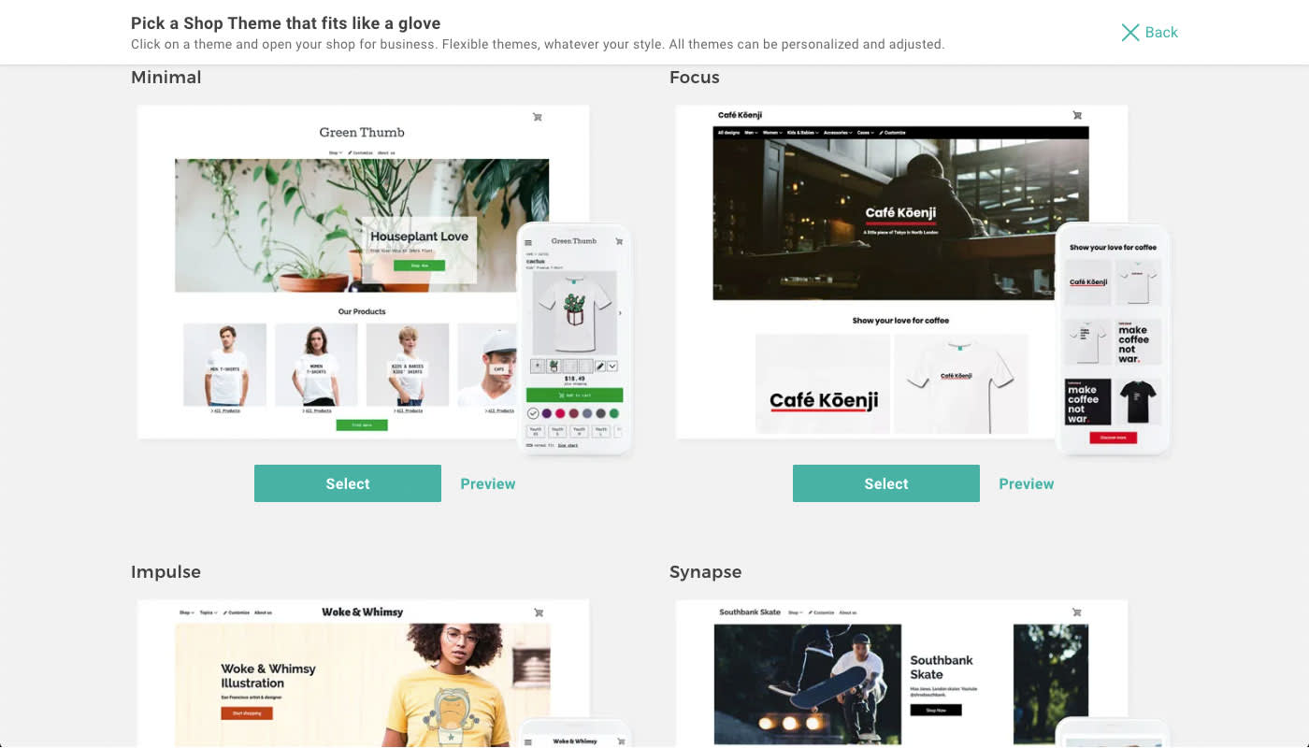The width and height of the screenshot is (1309, 748).
Task: Click hamburger menu icon in Green Thumb mobile preview
Action: (528, 242)
